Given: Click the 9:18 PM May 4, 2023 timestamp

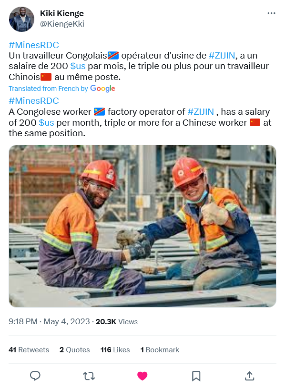Looking at the screenshot, I should (49, 321).
